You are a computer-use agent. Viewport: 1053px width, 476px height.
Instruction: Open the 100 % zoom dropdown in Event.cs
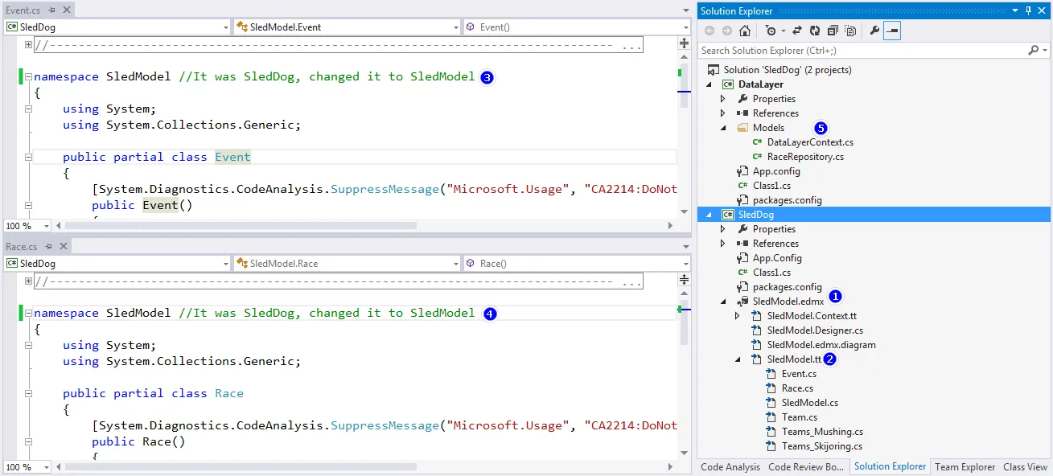45,226
